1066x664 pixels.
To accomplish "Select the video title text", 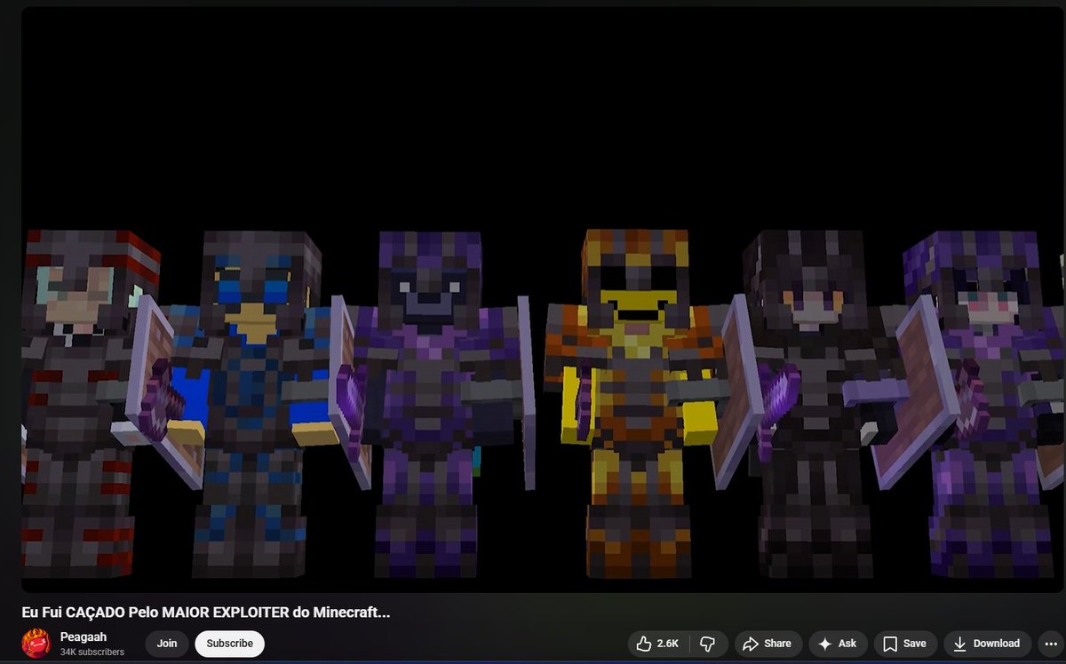I will (x=205, y=613).
